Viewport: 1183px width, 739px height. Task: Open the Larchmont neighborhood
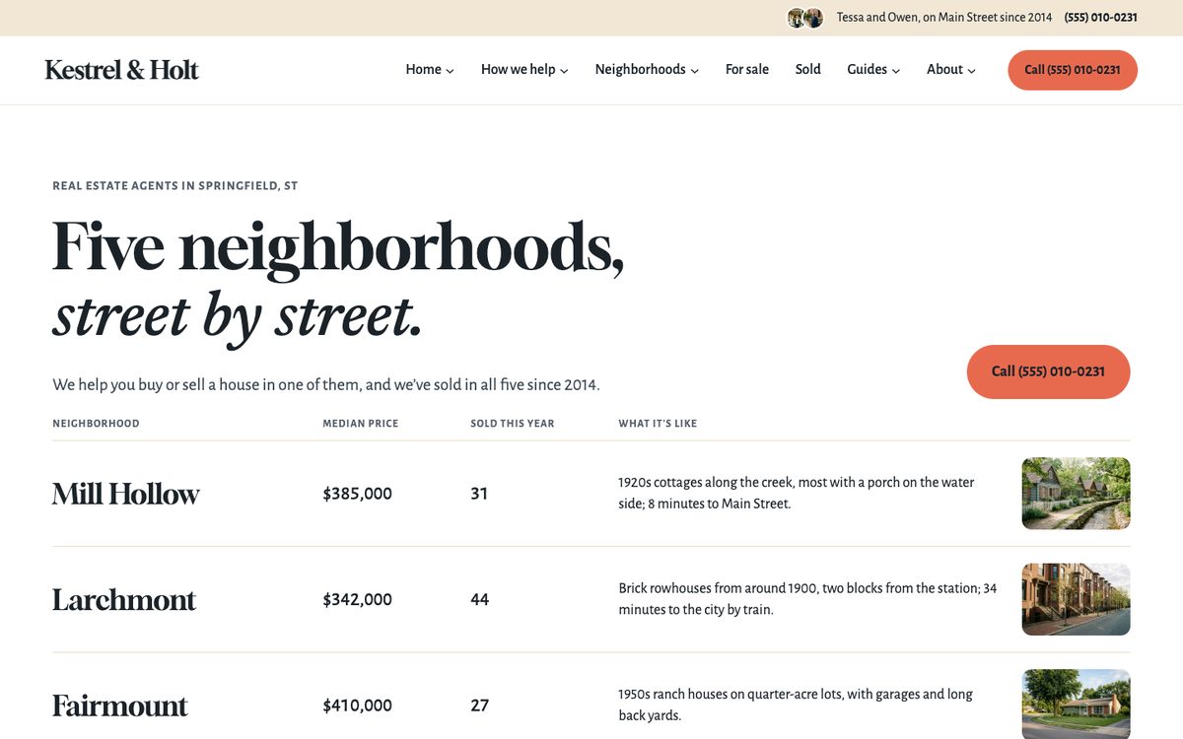tap(124, 600)
